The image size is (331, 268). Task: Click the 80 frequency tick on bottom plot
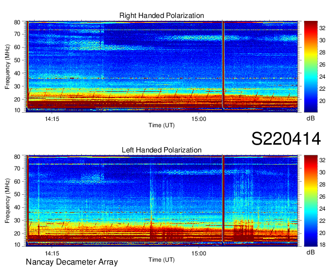point(17,157)
